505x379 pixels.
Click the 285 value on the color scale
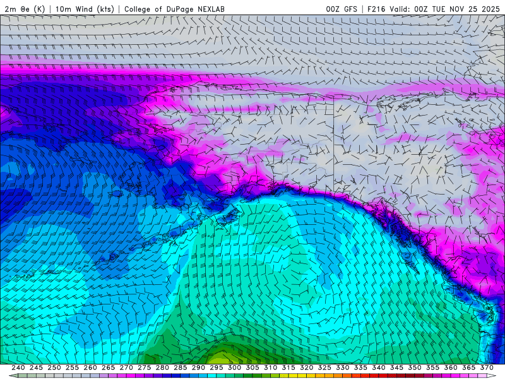(181, 368)
